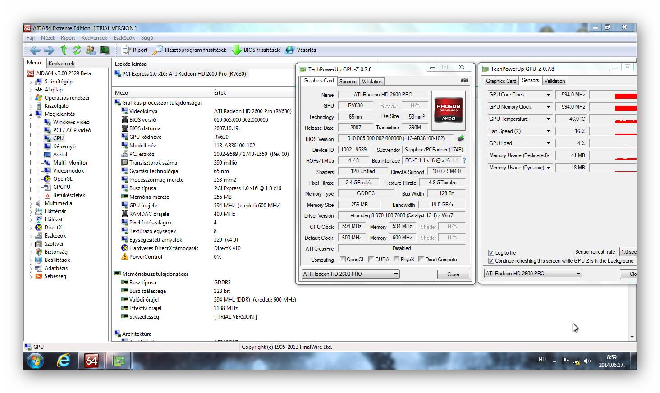Select Betűkészletek in the tree
This screenshot has height=393, width=660.
[x=69, y=195]
